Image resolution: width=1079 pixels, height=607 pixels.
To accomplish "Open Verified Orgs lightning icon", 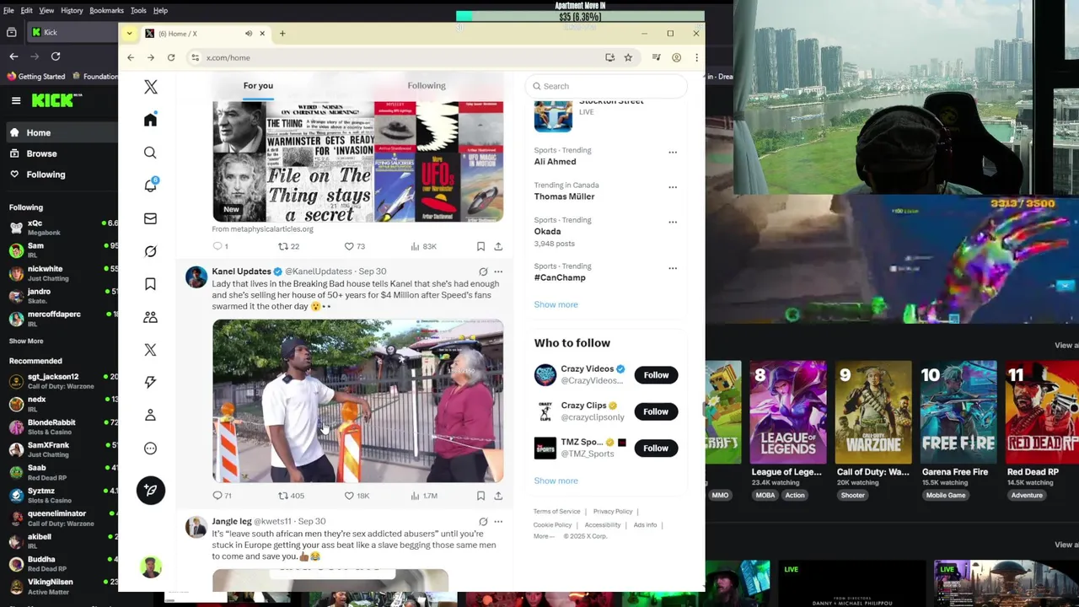I will pyautogui.click(x=150, y=382).
